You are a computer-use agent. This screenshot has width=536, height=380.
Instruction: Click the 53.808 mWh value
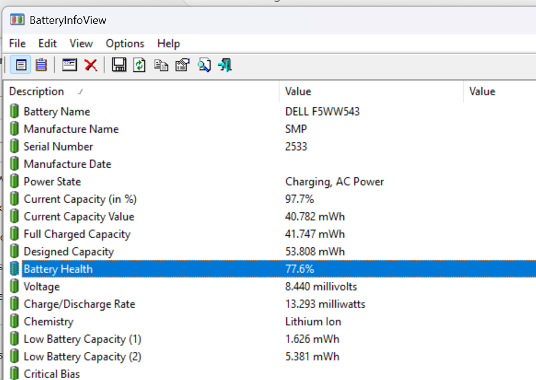[315, 251]
